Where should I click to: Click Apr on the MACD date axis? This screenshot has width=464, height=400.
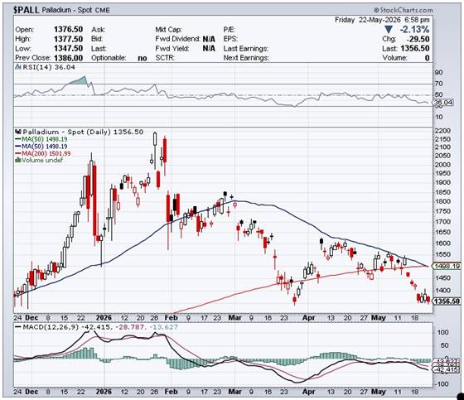[308, 392]
